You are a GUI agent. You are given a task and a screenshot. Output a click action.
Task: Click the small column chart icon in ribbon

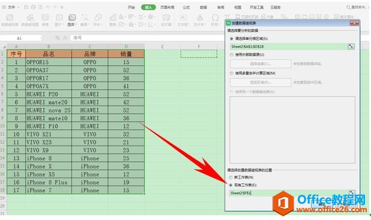121,16
